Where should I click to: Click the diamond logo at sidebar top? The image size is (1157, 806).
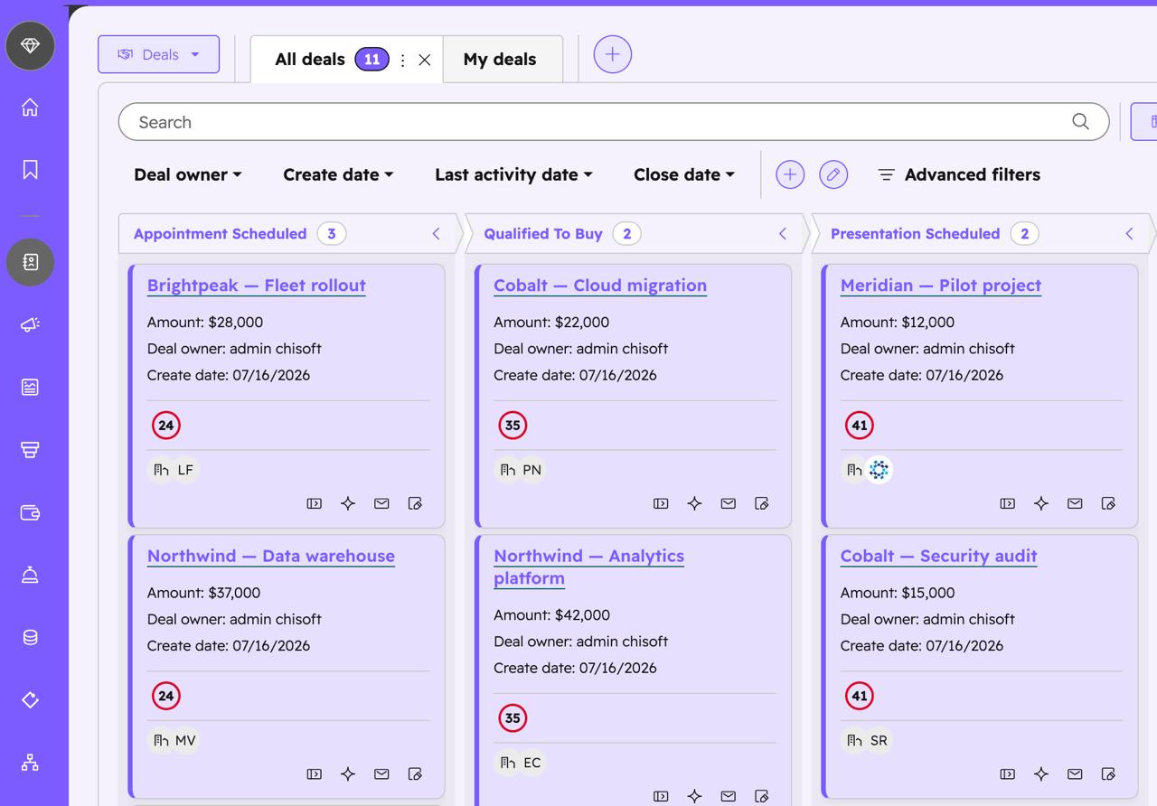30,45
